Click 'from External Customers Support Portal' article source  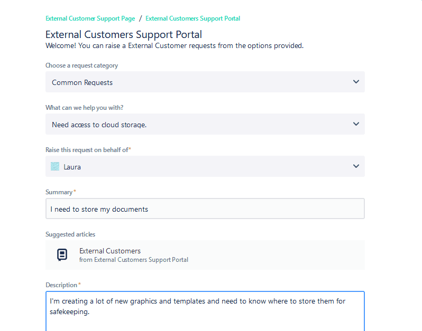click(x=133, y=260)
